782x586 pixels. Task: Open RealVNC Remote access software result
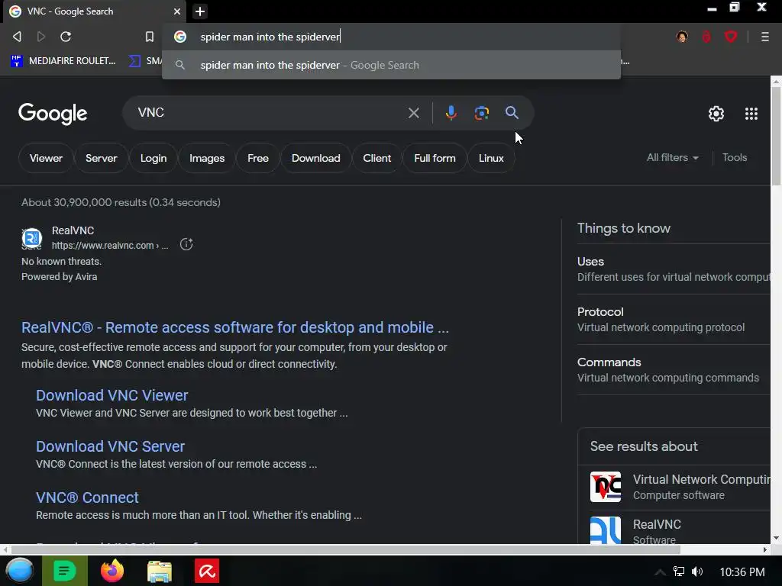235,327
